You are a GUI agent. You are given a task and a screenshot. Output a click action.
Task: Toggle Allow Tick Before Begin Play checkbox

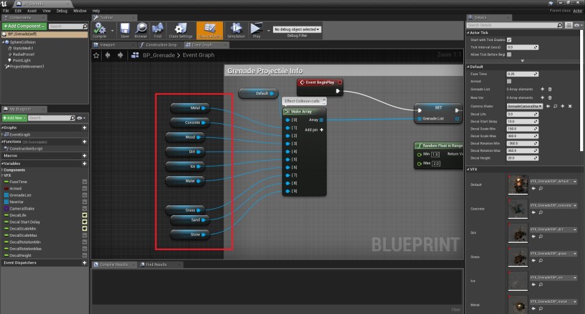pos(509,54)
